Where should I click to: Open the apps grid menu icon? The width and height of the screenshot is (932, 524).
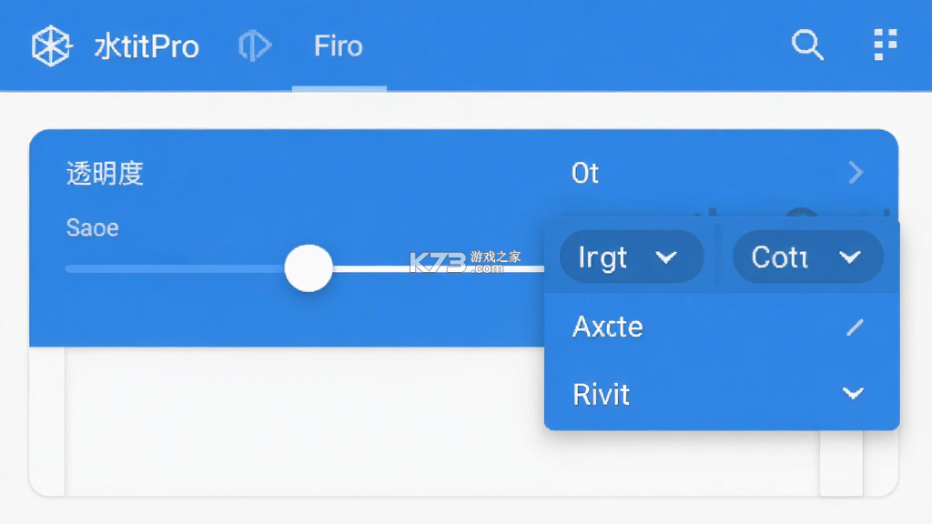coord(885,45)
